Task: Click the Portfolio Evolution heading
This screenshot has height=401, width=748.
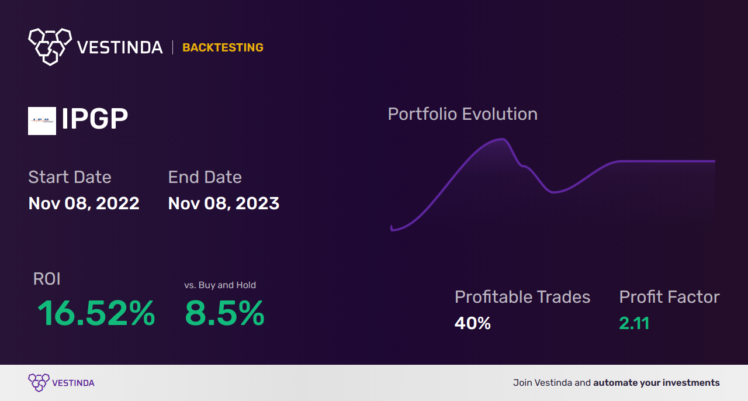Action: pyautogui.click(x=462, y=114)
